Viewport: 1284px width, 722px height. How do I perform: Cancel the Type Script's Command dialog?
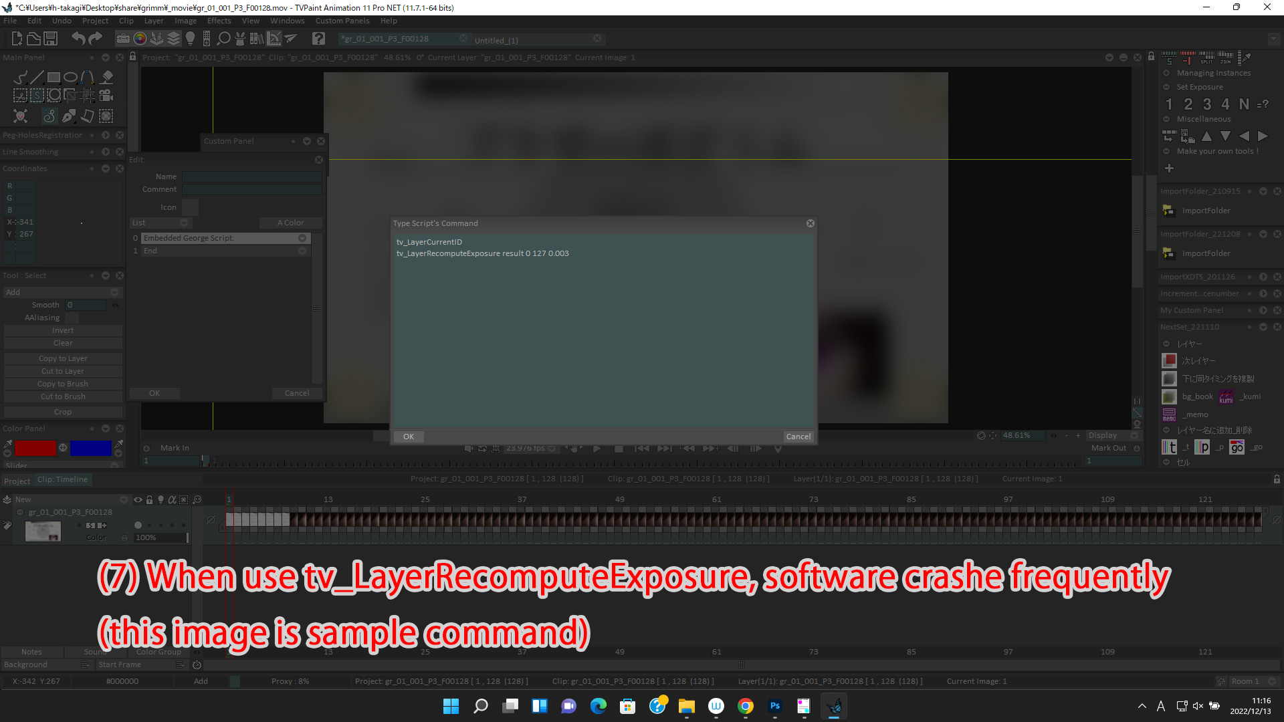(x=798, y=437)
